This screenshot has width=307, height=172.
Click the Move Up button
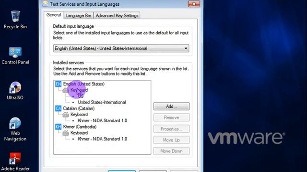tap(171, 140)
